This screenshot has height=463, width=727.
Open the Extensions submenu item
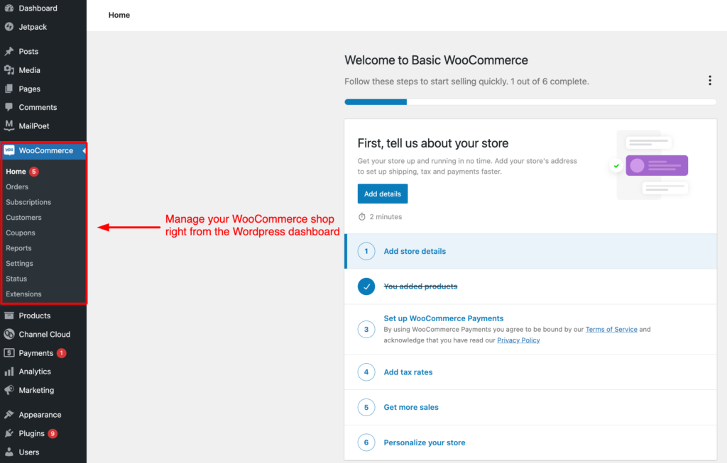tap(23, 294)
